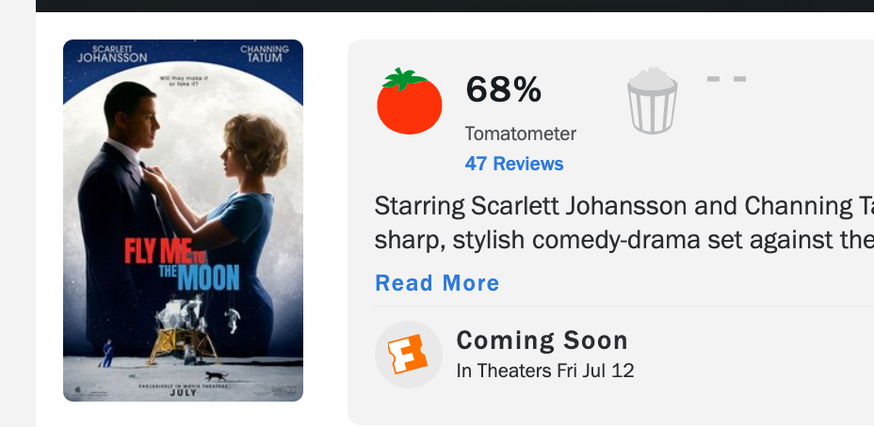Click Scarlett Johansson's name on the poster
This screenshot has width=874, height=427.
(x=112, y=54)
